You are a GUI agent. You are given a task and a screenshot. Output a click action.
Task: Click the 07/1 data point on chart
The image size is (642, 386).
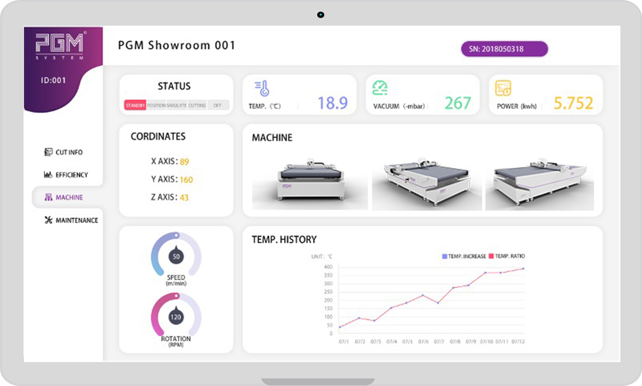[340, 327]
